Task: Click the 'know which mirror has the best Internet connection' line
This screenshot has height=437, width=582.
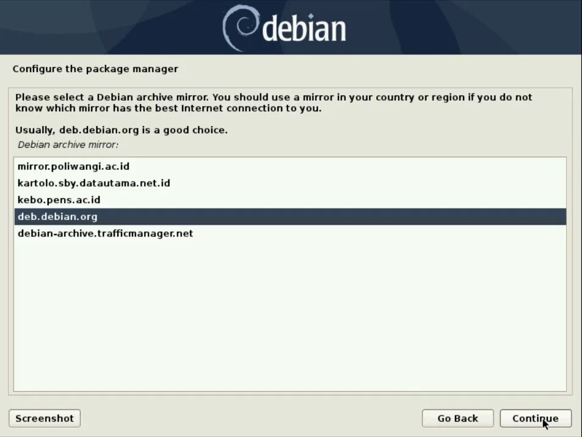Action: [168, 109]
